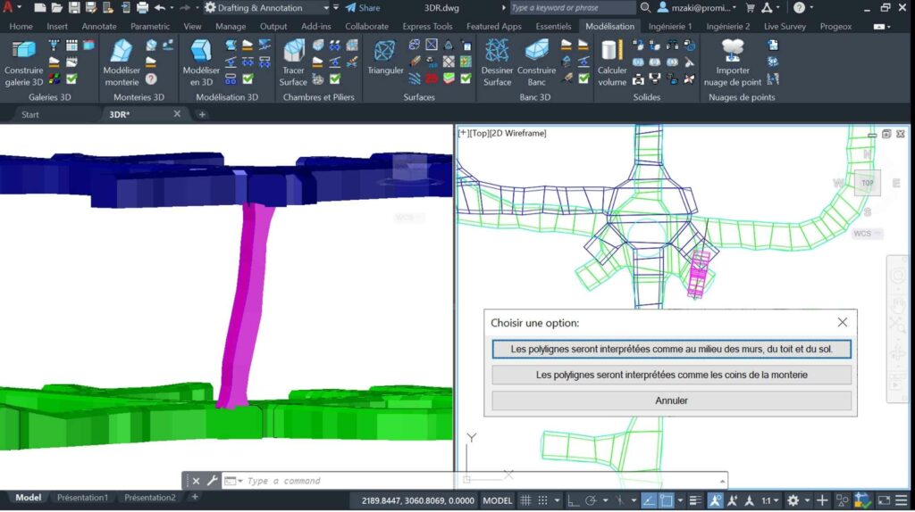Click the keyword search field in title bar
This screenshot has width=915, height=512.
(572, 7)
